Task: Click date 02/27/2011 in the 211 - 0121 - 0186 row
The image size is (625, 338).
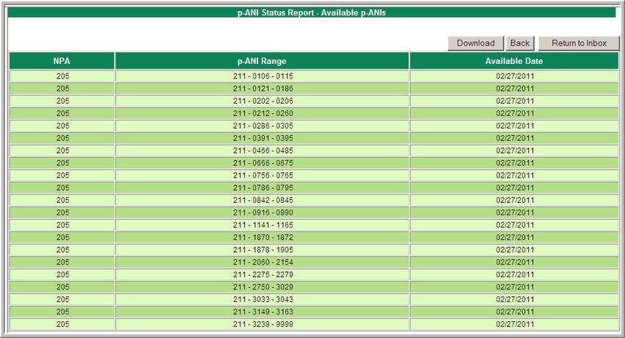Action: 515,88
